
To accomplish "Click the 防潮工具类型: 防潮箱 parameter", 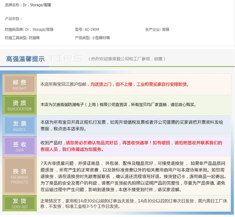I will (22, 38).
